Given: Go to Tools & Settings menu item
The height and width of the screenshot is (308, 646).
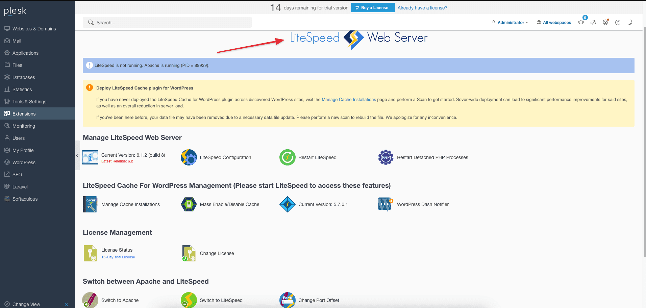Looking at the screenshot, I should 29,102.
